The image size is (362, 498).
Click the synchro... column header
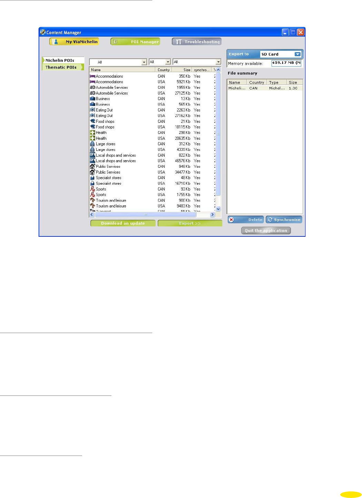click(202, 70)
